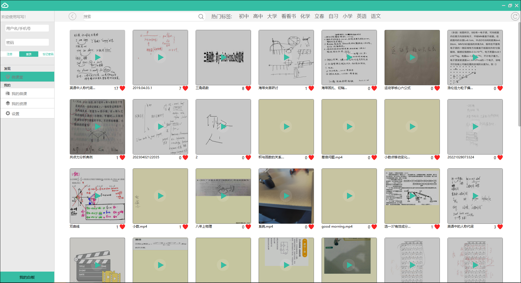Viewport: 521px width, 283px height.
Task: Click the refresh icon in the top bar
Action: pos(515,17)
